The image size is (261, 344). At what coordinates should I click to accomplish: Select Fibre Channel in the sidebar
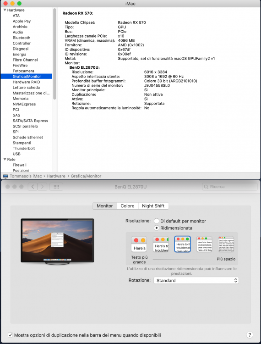pos(25,60)
